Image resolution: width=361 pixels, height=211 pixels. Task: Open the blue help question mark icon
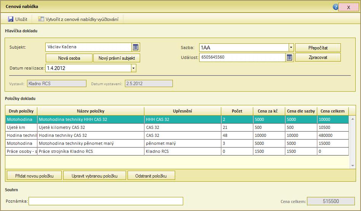pyautogui.click(x=335, y=7)
